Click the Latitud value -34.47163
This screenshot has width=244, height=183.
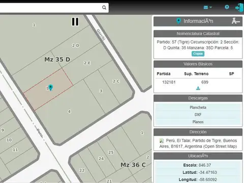pos(208,172)
